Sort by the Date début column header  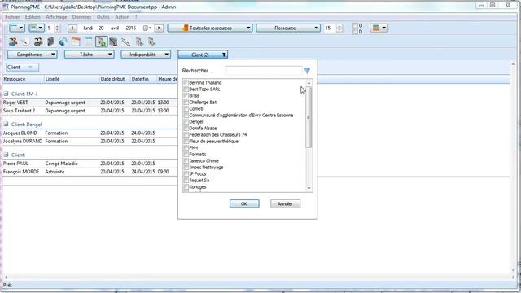click(115, 79)
